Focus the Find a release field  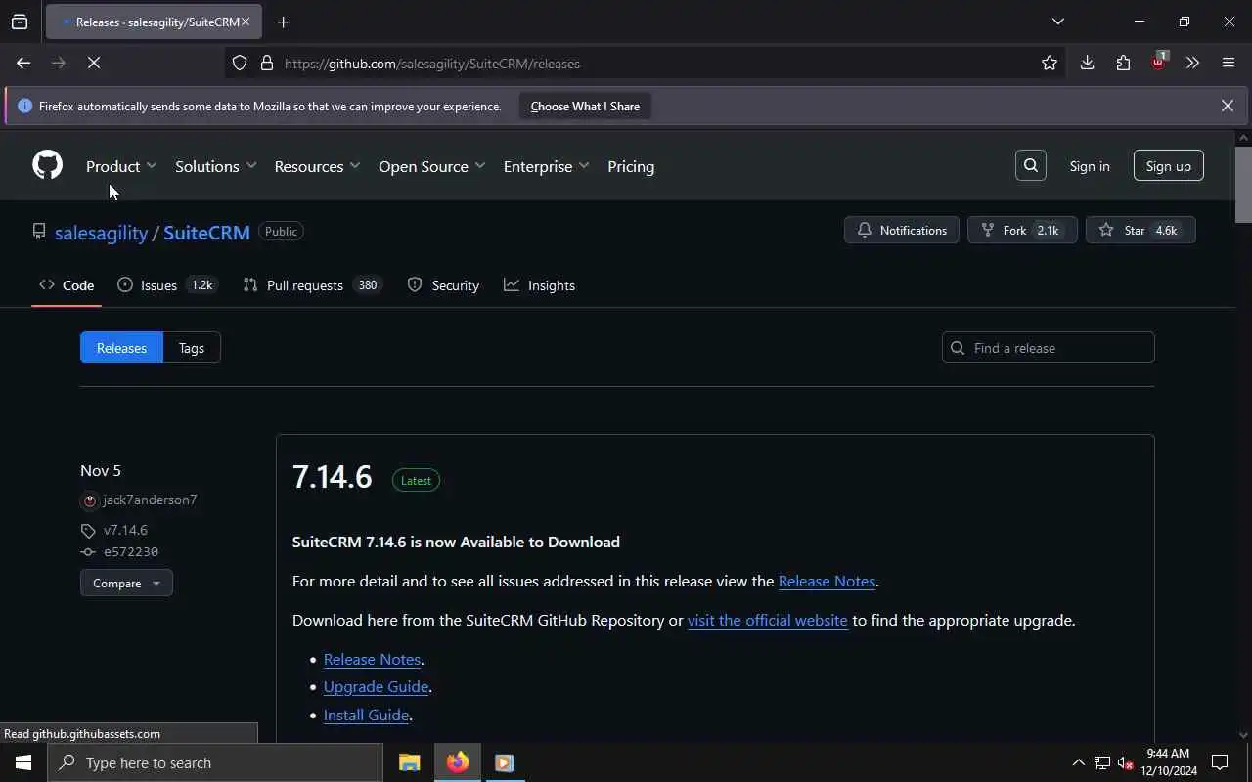click(x=1048, y=348)
